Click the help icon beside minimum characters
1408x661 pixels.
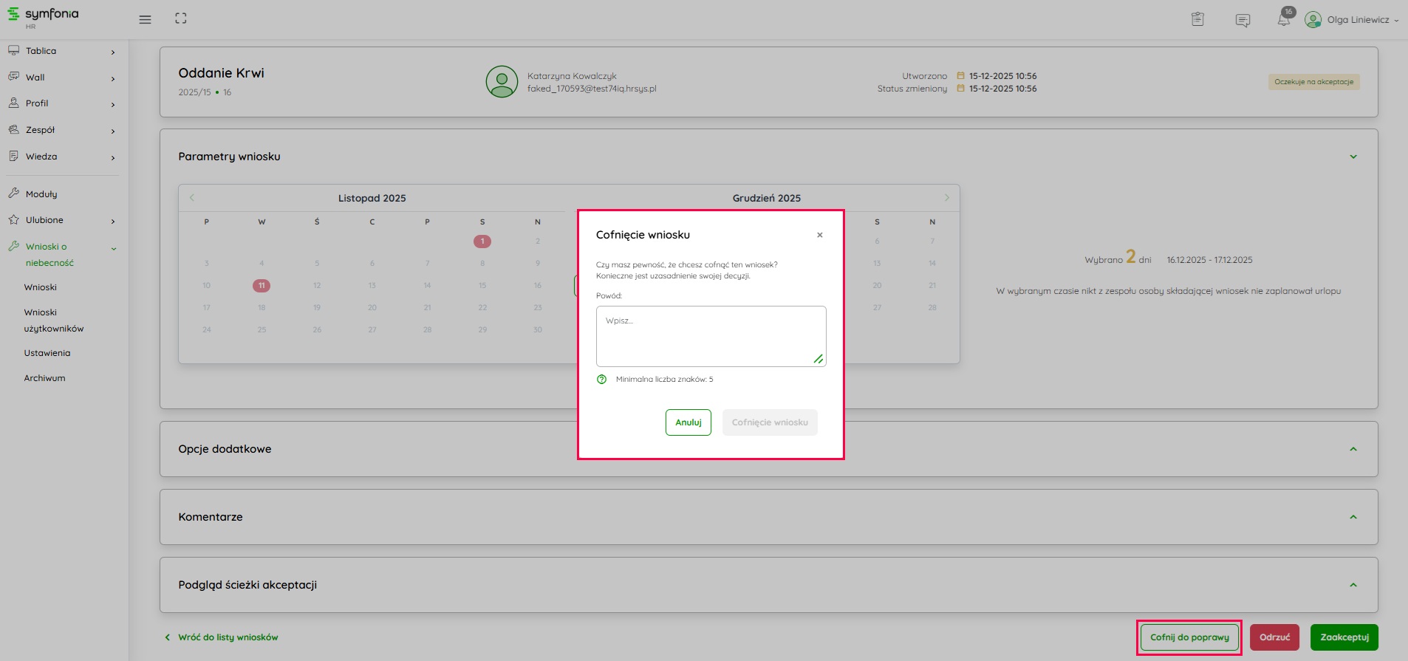pos(601,380)
